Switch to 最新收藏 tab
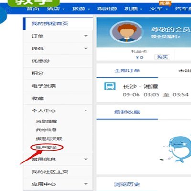This screenshot has width=191, height=191. coord(127,112)
